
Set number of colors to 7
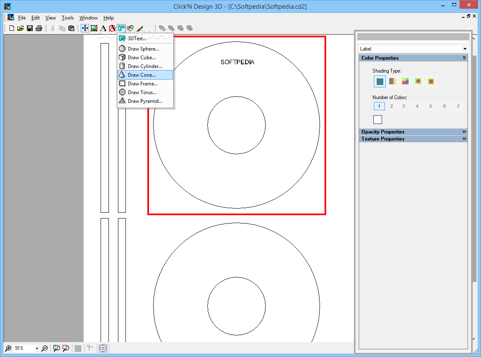458,106
